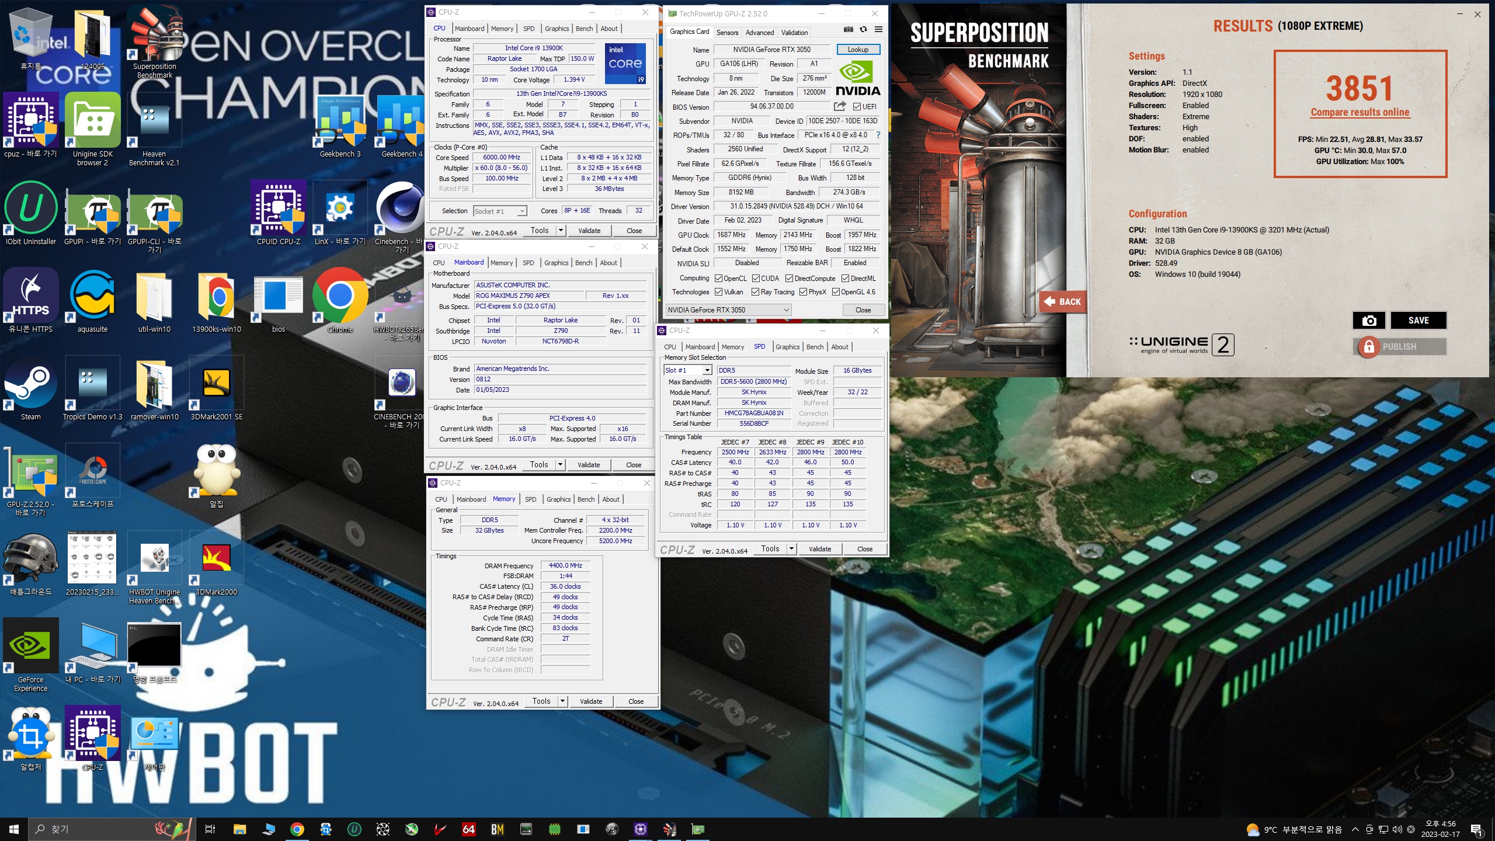
Task: Open Tools dropdown arrow in SPD window
Action: (x=791, y=548)
